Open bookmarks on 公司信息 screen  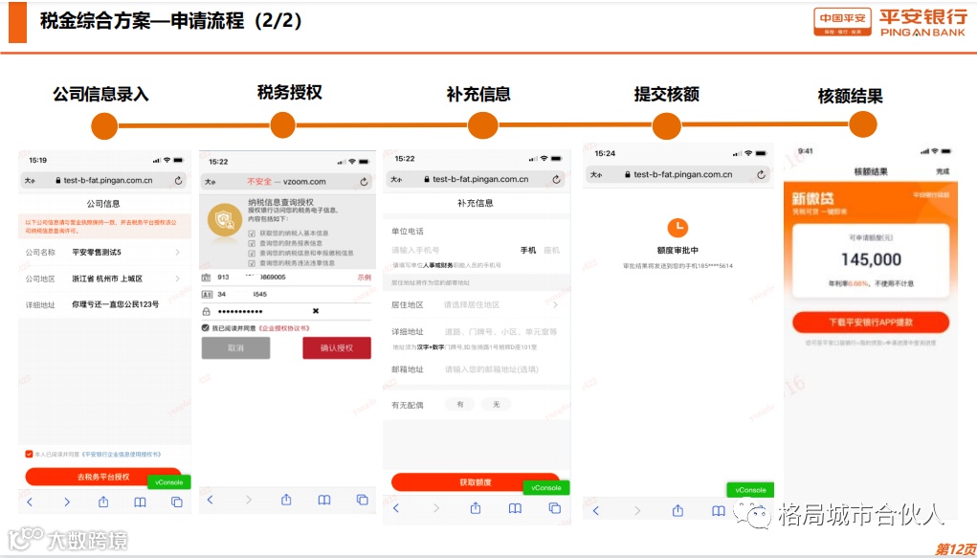coord(141,502)
